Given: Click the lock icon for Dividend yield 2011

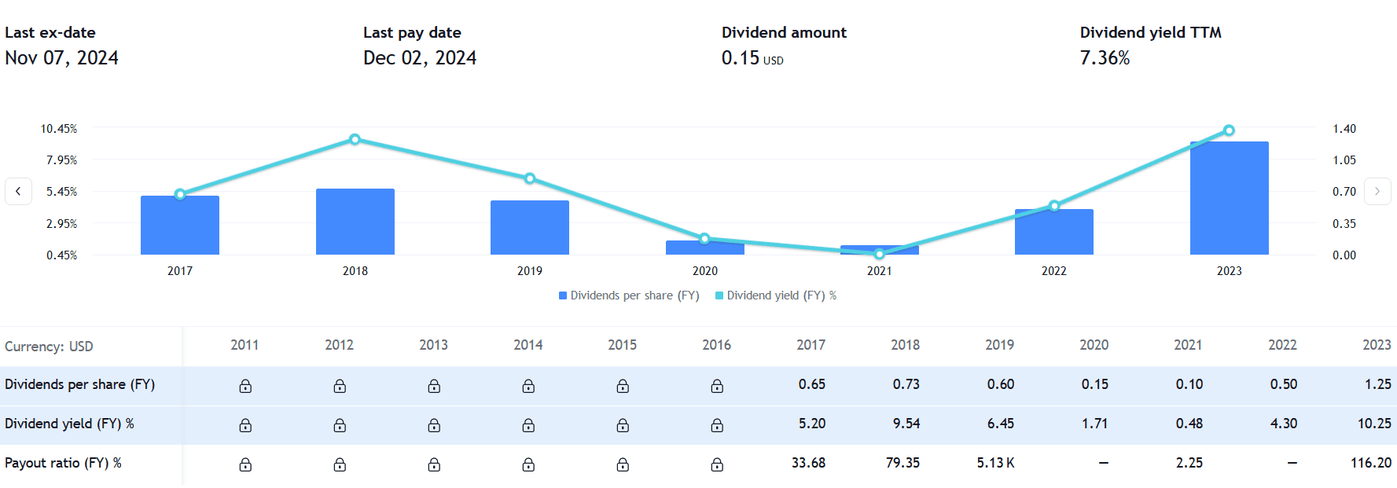Looking at the screenshot, I should pos(245,425).
